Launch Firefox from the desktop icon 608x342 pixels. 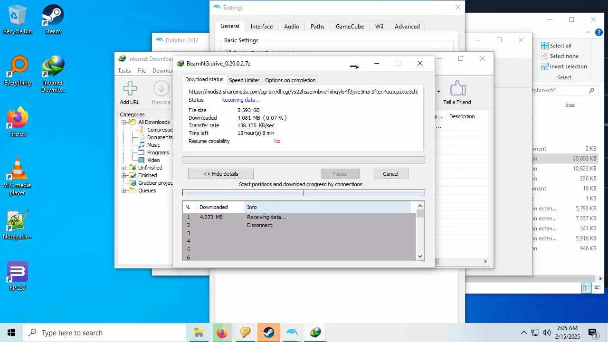(18, 122)
